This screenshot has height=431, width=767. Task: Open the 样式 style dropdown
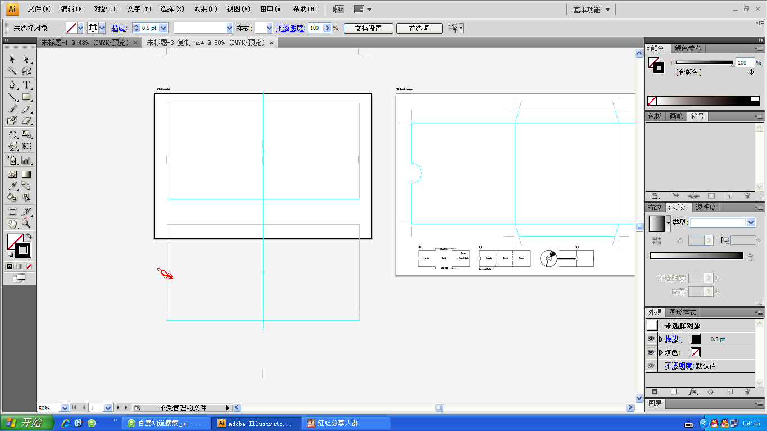click(x=269, y=28)
